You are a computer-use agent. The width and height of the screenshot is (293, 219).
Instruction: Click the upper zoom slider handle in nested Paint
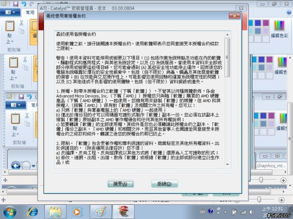point(261,180)
